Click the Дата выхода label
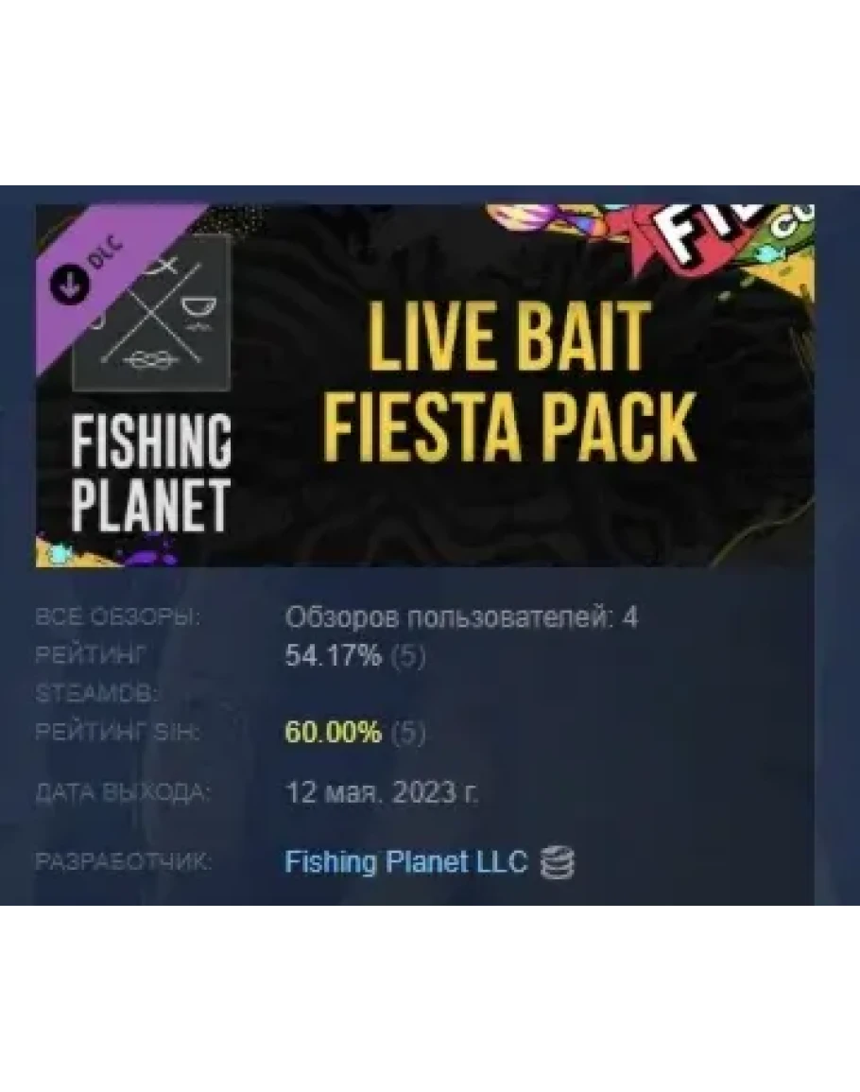860x1092 pixels. pyautogui.click(x=122, y=793)
